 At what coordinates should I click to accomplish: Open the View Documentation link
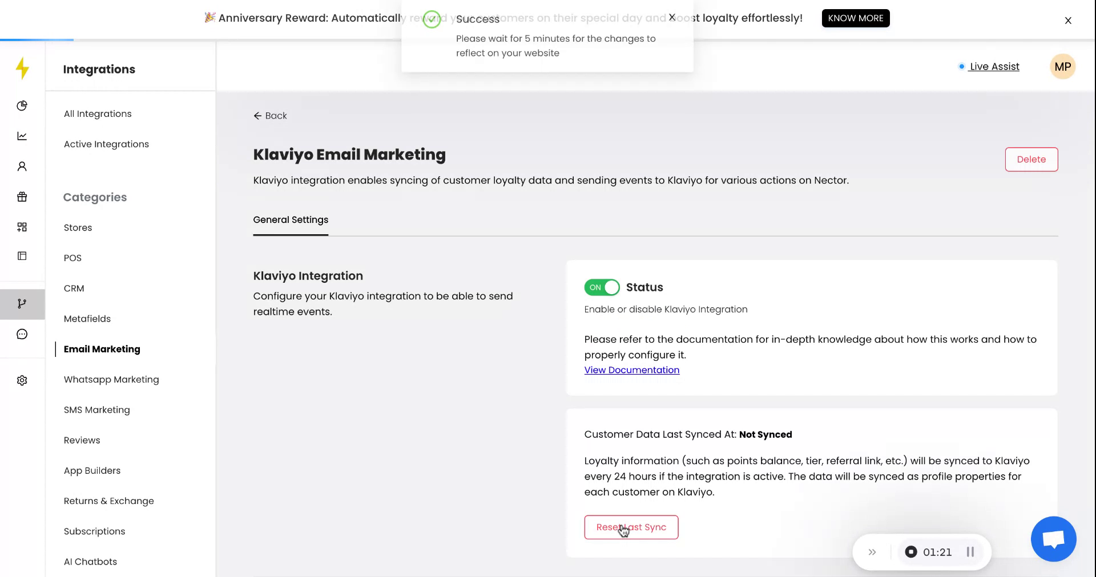[x=631, y=370]
